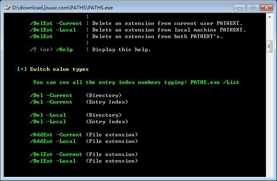Viewport: 277px width, 181px height.
Task: Click (Directory) beside '/Del -Current'
Action: [104, 95]
